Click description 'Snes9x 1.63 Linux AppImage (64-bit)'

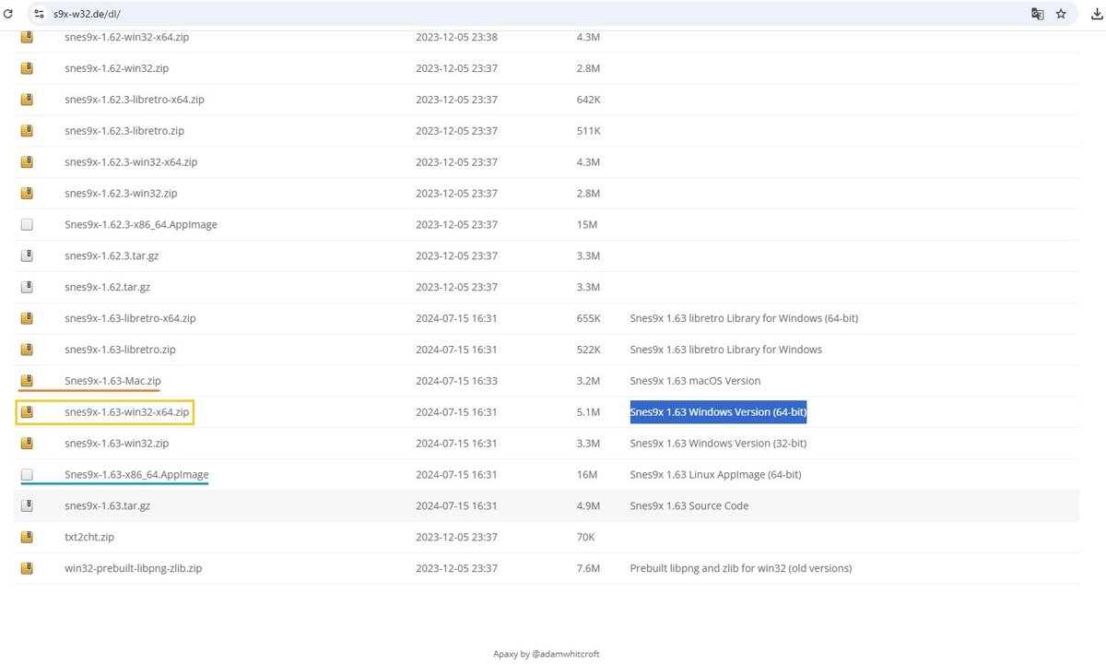715,475
